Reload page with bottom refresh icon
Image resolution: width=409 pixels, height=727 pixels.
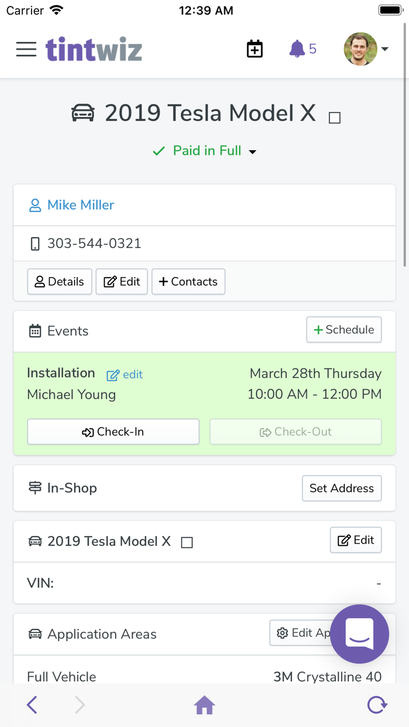[x=377, y=705]
